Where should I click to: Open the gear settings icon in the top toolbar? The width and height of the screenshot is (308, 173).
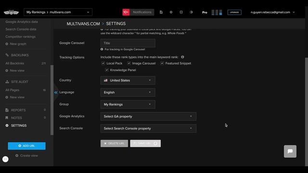point(171,12)
